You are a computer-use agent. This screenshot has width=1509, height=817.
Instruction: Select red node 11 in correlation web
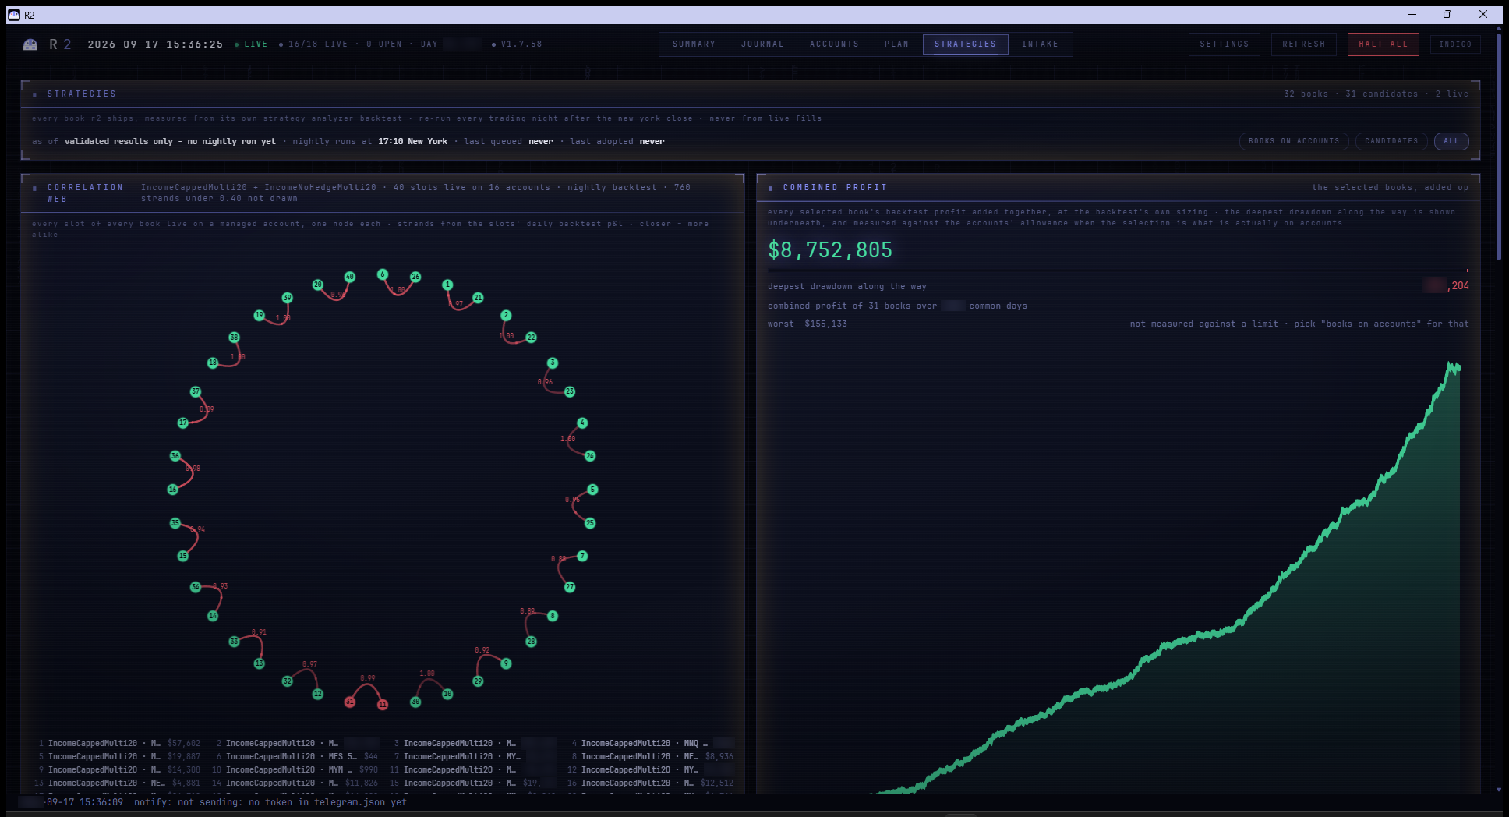point(382,705)
